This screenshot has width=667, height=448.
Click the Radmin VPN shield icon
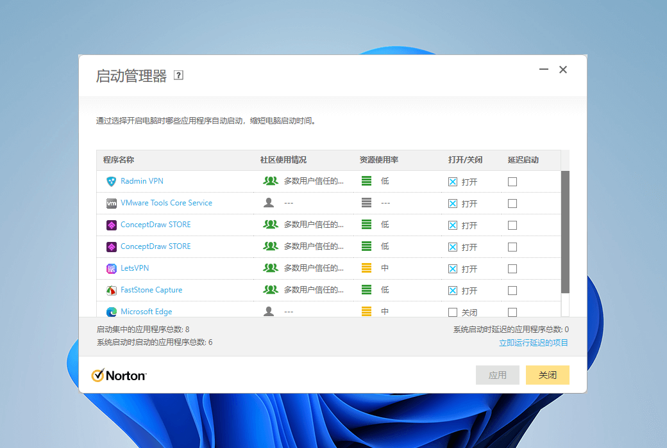click(111, 181)
